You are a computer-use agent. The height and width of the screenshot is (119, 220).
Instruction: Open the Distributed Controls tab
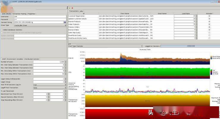pyautogui.click(x=32, y=59)
